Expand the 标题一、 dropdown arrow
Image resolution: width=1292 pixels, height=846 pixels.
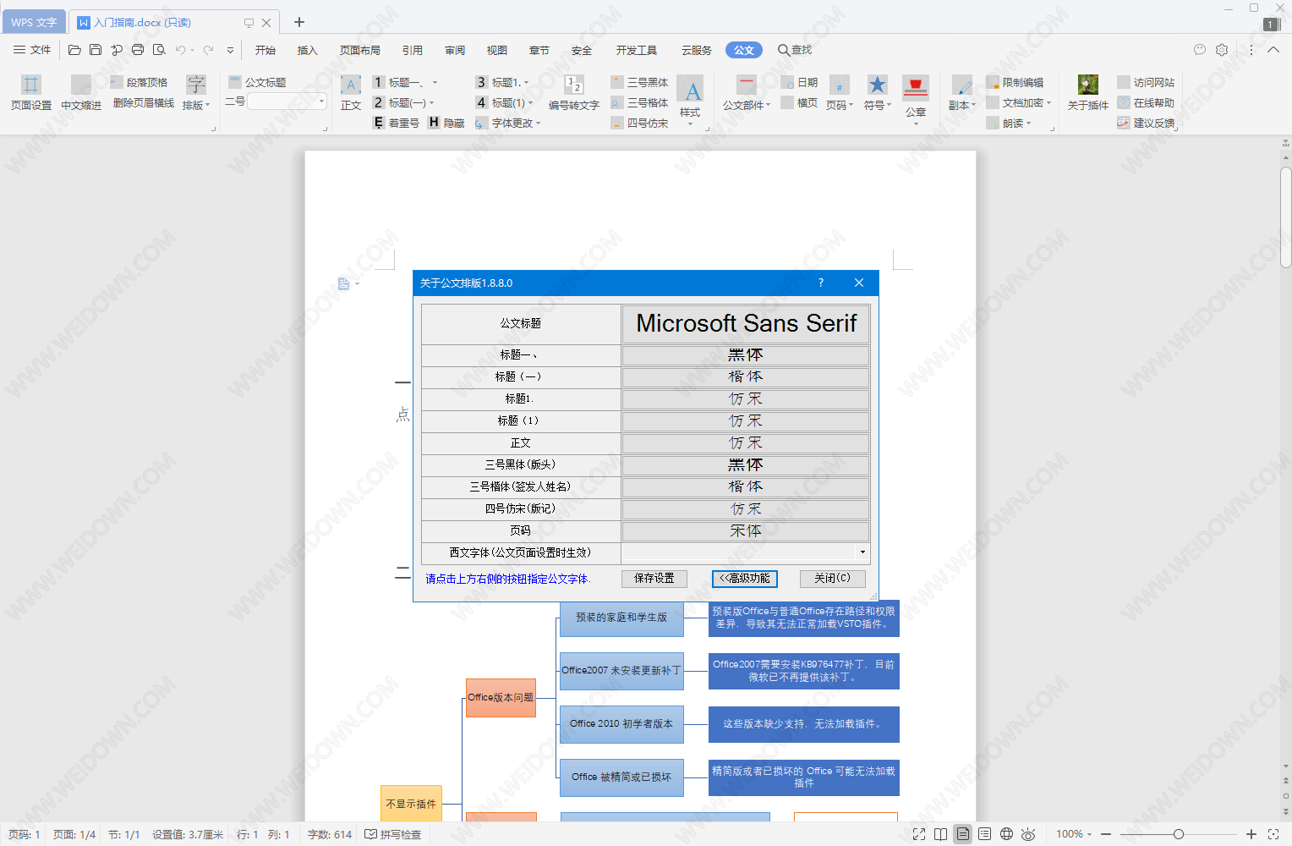click(435, 82)
